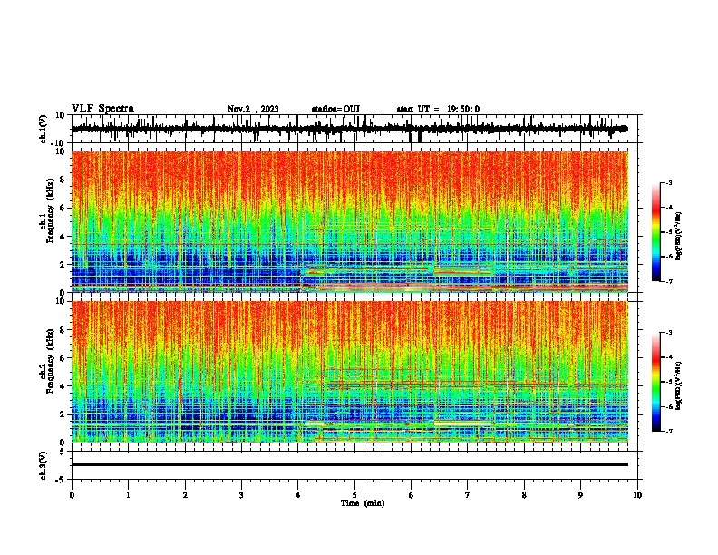This screenshot has height=555, width=718.
Task: Click the ch.2 frequency spectrogram panel
Action: [350, 372]
